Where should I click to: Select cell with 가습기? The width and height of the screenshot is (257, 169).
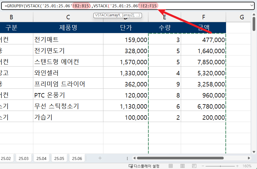pos(68,116)
